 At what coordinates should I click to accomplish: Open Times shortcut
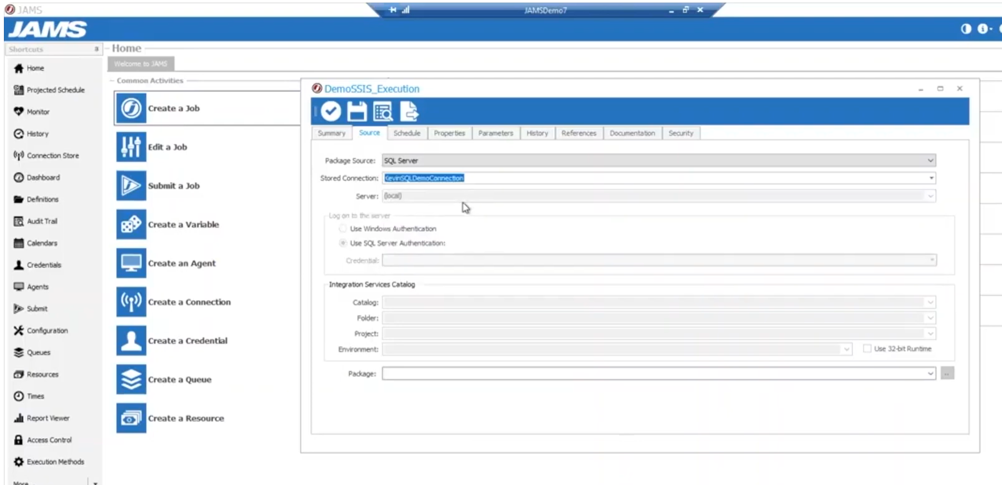tap(29, 396)
